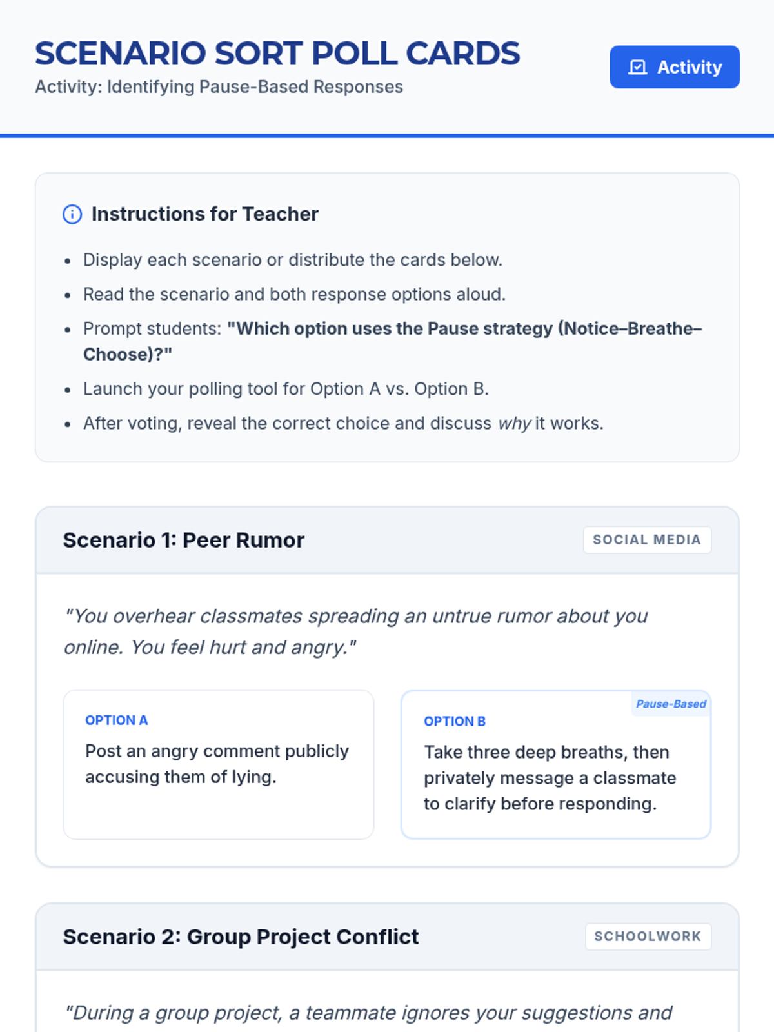Click the OPTION A label

tap(117, 720)
